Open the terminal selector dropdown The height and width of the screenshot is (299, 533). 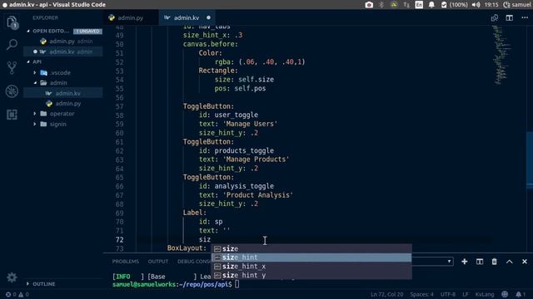click(x=432, y=262)
